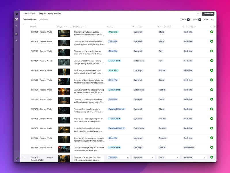The height and width of the screenshot is (173, 230).
Task: Open the tools wrench sidebar icon
Action: 16,40
